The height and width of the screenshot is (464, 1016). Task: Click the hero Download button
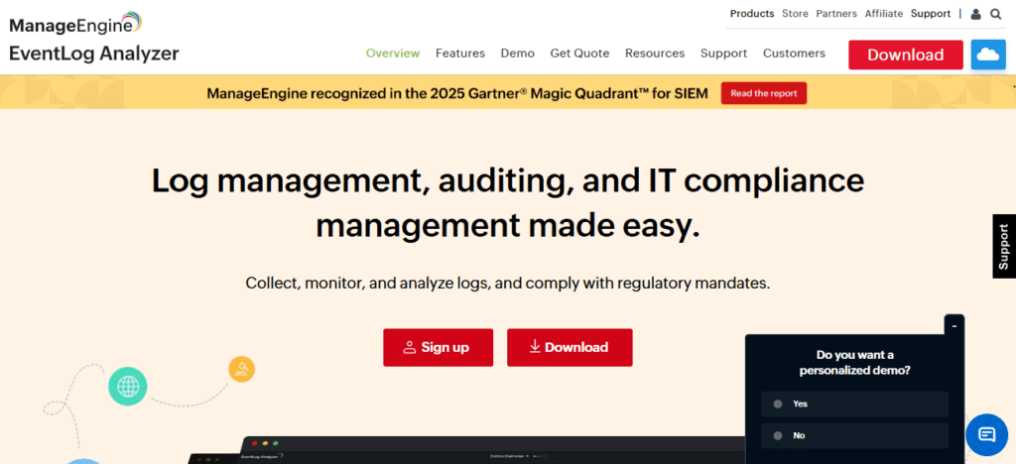click(570, 348)
